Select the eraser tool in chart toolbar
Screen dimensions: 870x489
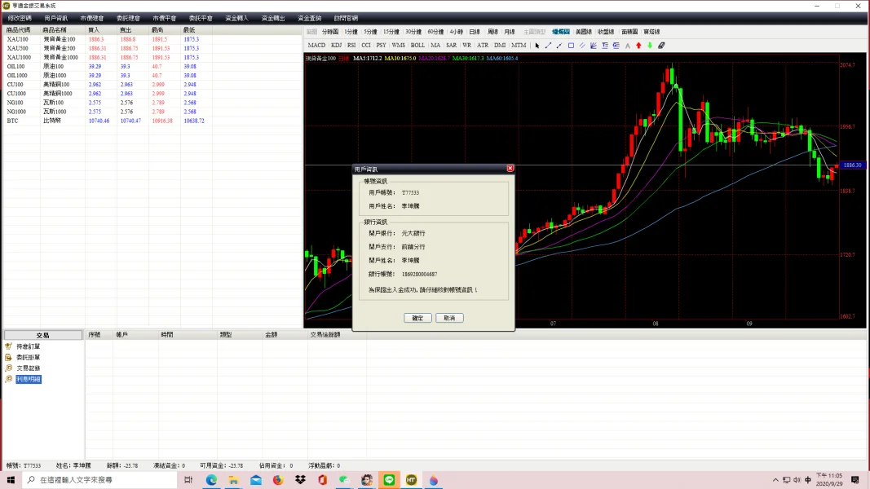tap(661, 46)
